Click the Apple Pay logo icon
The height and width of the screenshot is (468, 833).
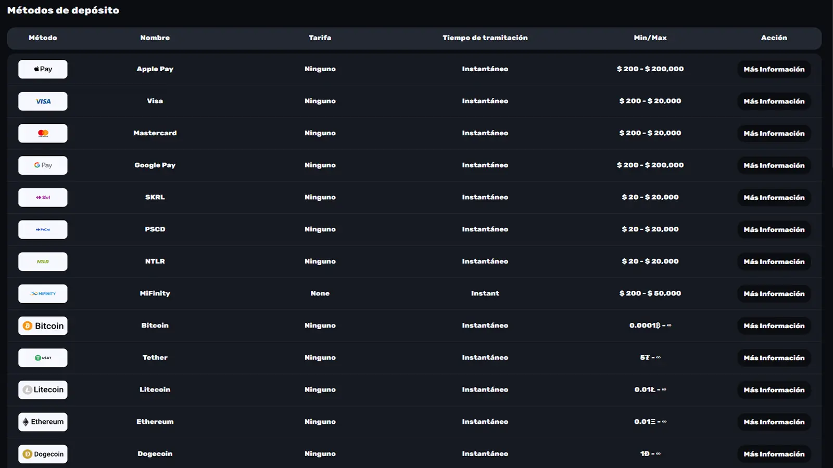(x=43, y=69)
